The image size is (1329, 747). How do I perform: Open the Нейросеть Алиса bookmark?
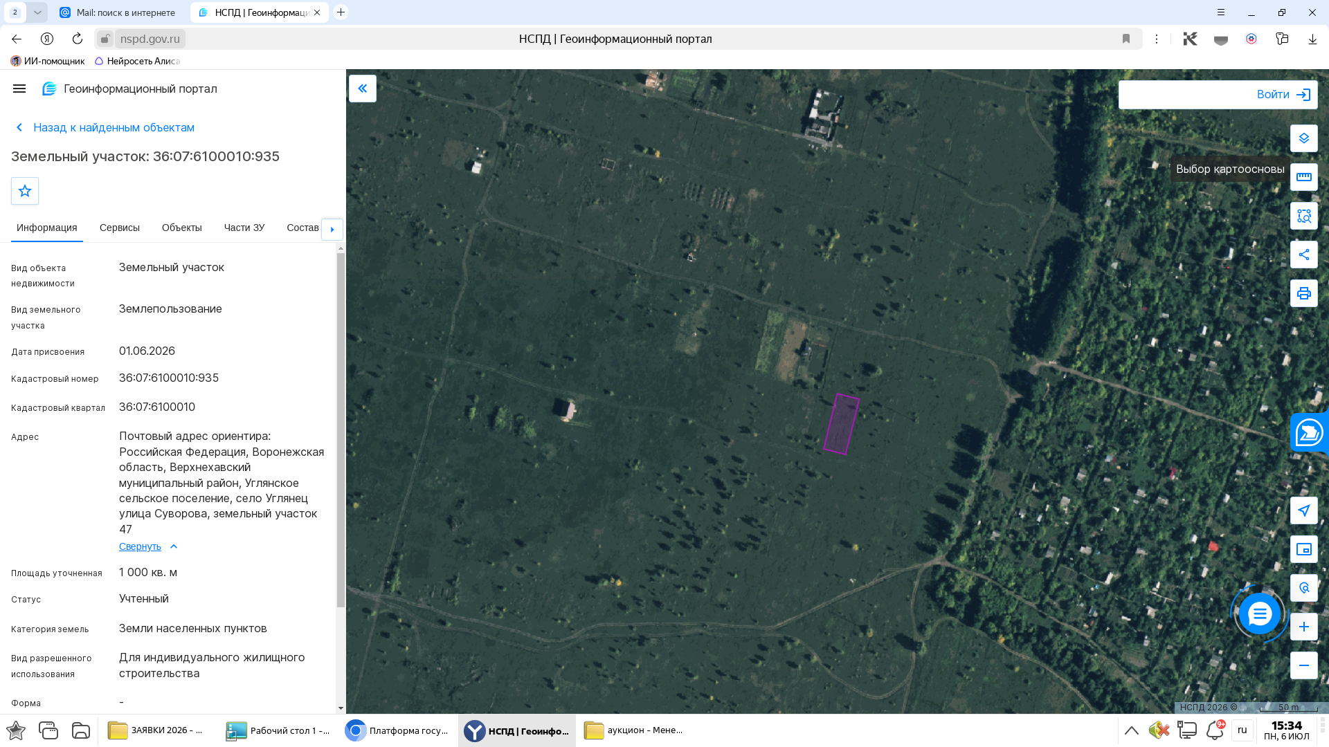pyautogui.click(x=137, y=61)
